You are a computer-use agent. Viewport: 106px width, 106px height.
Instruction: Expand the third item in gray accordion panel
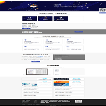point(69,57)
